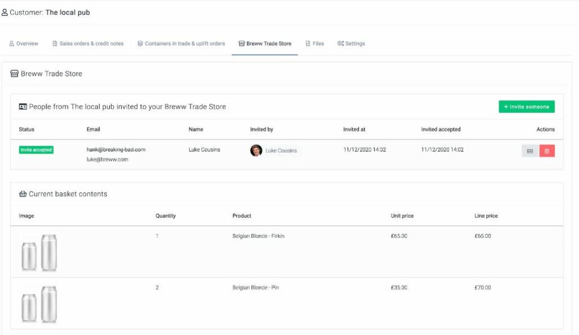Click the Unit price column header
The width and height of the screenshot is (579, 335).
click(402, 216)
